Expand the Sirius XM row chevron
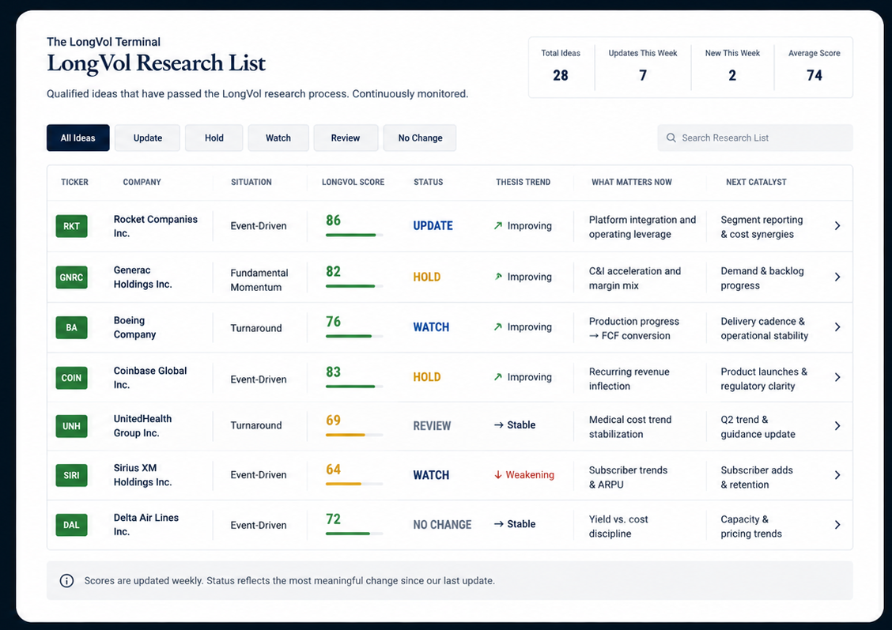Image resolution: width=892 pixels, height=630 pixels. coord(837,475)
